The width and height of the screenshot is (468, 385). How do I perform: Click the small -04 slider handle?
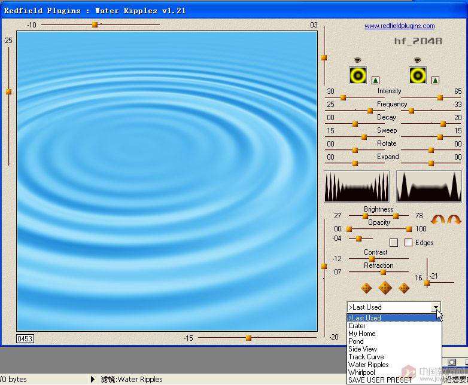tap(359, 239)
